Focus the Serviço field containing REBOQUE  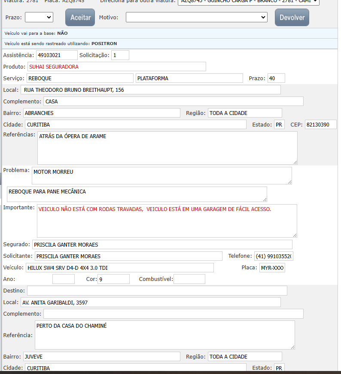pyautogui.click(x=80, y=78)
